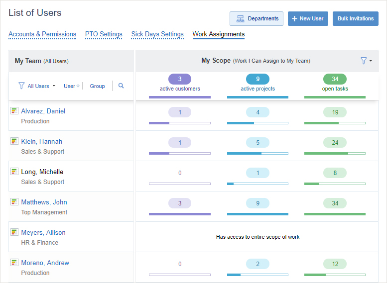Click the workload icon beside Long, Michelle
The width and height of the screenshot is (387, 283).
[14, 172]
